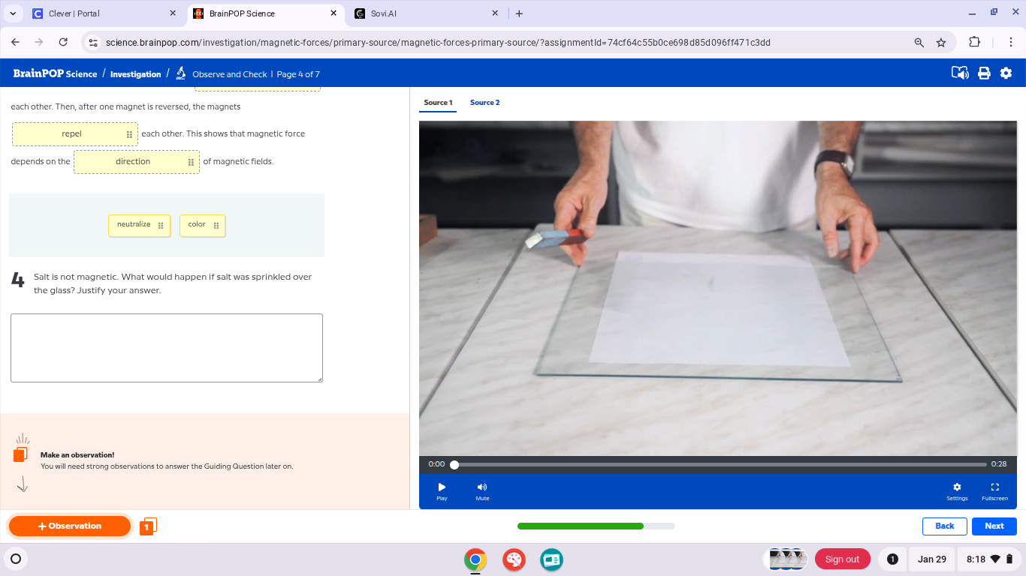Click the video progress slider
The width and height of the screenshot is (1026, 576).
coord(720,465)
